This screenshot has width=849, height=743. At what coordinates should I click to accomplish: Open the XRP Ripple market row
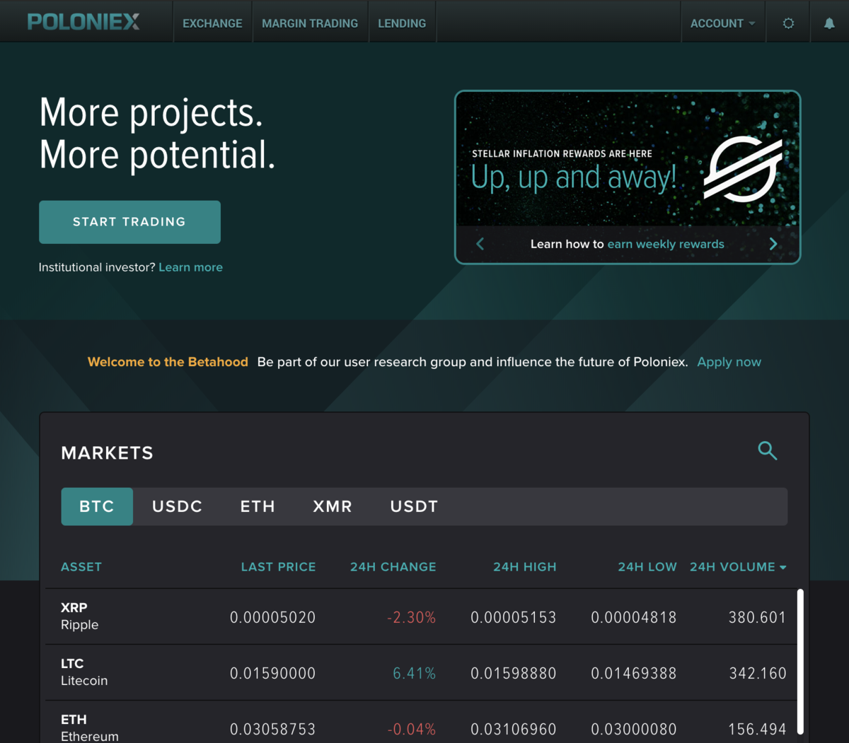[421, 616]
